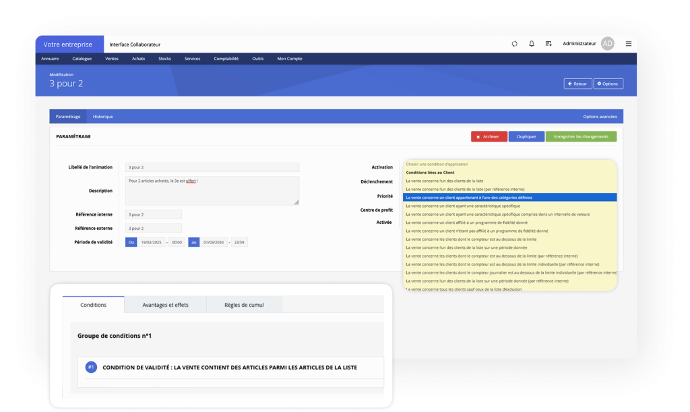The image size is (690, 412).
Task: Click the #1 condition number badge
Action: pyautogui.click(x=91, y=367)
